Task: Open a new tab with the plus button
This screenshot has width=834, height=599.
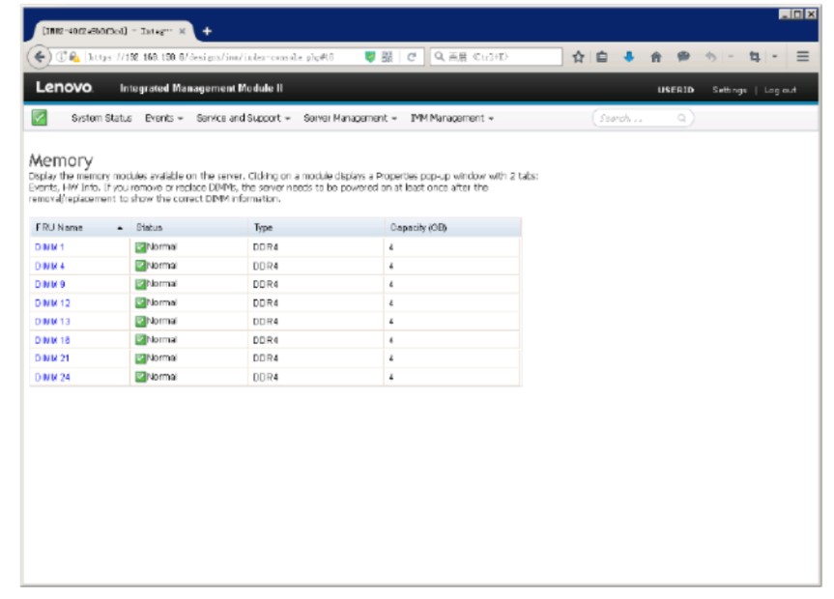Action: pos(207,31)
